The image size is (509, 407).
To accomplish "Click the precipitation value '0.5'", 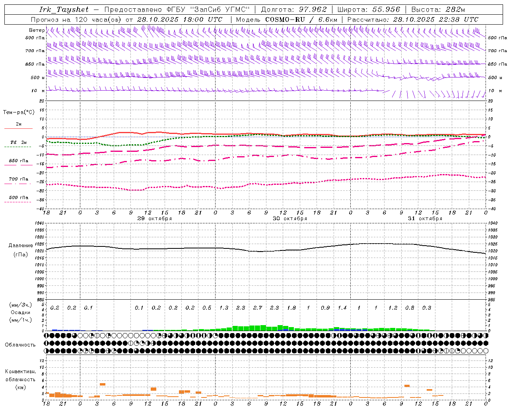I will 207,308.
